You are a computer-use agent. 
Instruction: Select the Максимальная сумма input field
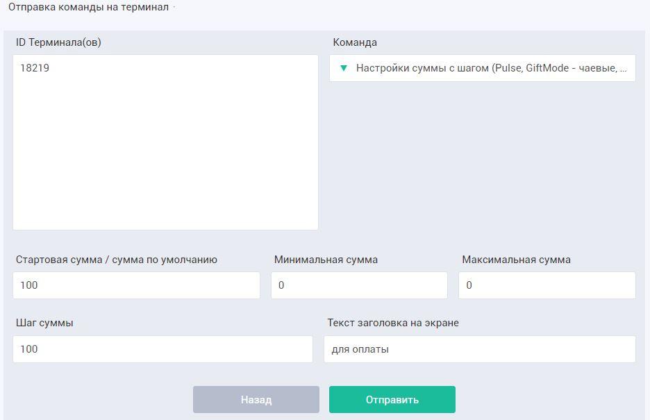(x=547, y=285)
